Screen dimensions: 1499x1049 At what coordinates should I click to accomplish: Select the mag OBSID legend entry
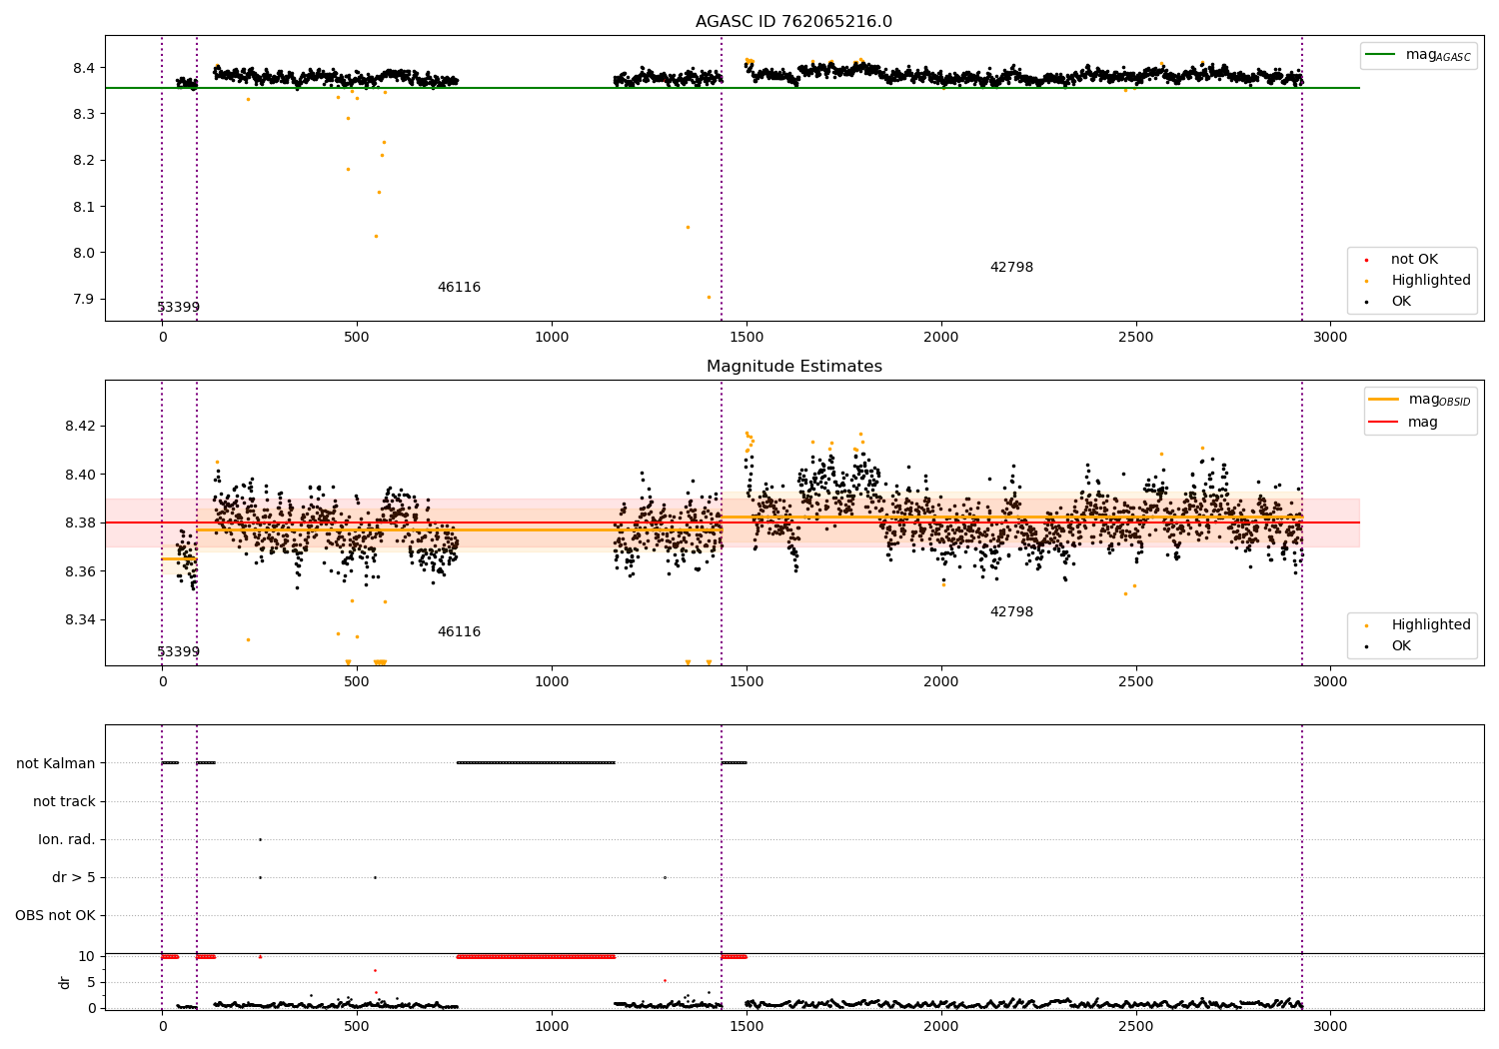1420,400
